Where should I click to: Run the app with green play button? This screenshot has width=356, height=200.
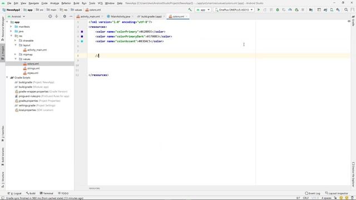coord(259,10)
